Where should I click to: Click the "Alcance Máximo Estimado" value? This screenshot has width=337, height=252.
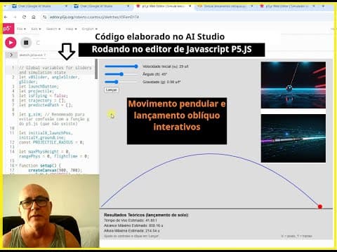pos(156,225)
